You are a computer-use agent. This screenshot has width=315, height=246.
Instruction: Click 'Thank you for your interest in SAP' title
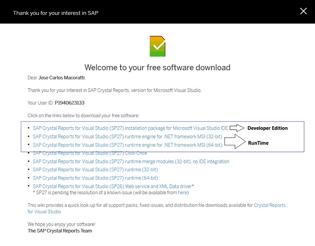pyautogui.click(x=56, y=13)
